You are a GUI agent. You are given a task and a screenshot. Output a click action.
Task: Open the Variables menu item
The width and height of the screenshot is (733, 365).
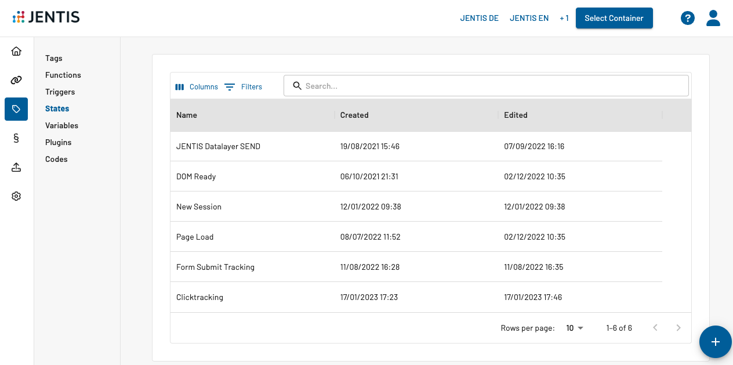point(62,125)
